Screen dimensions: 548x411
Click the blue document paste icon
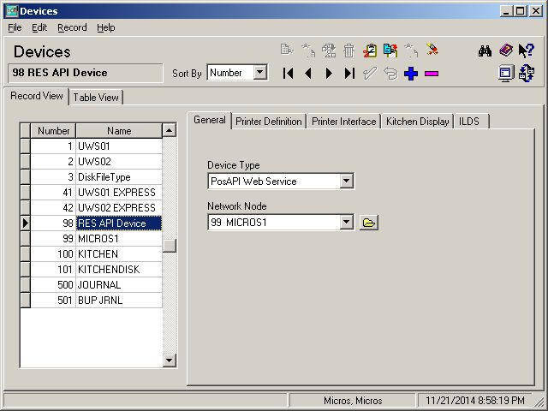390,51
